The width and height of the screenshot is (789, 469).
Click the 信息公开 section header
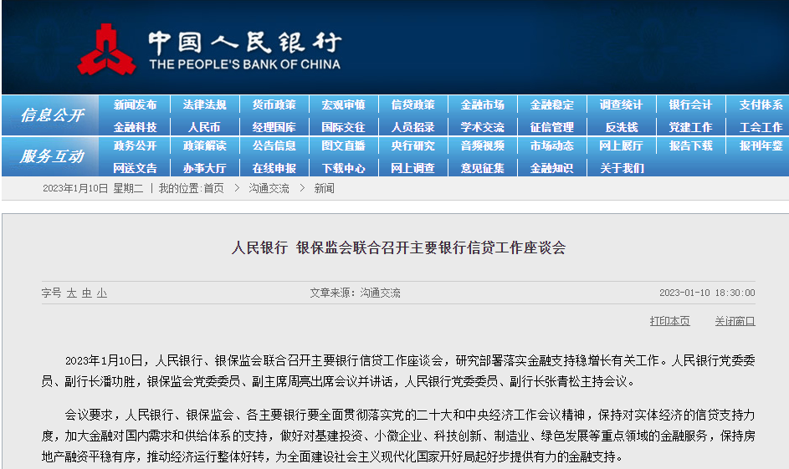point(52,115)
